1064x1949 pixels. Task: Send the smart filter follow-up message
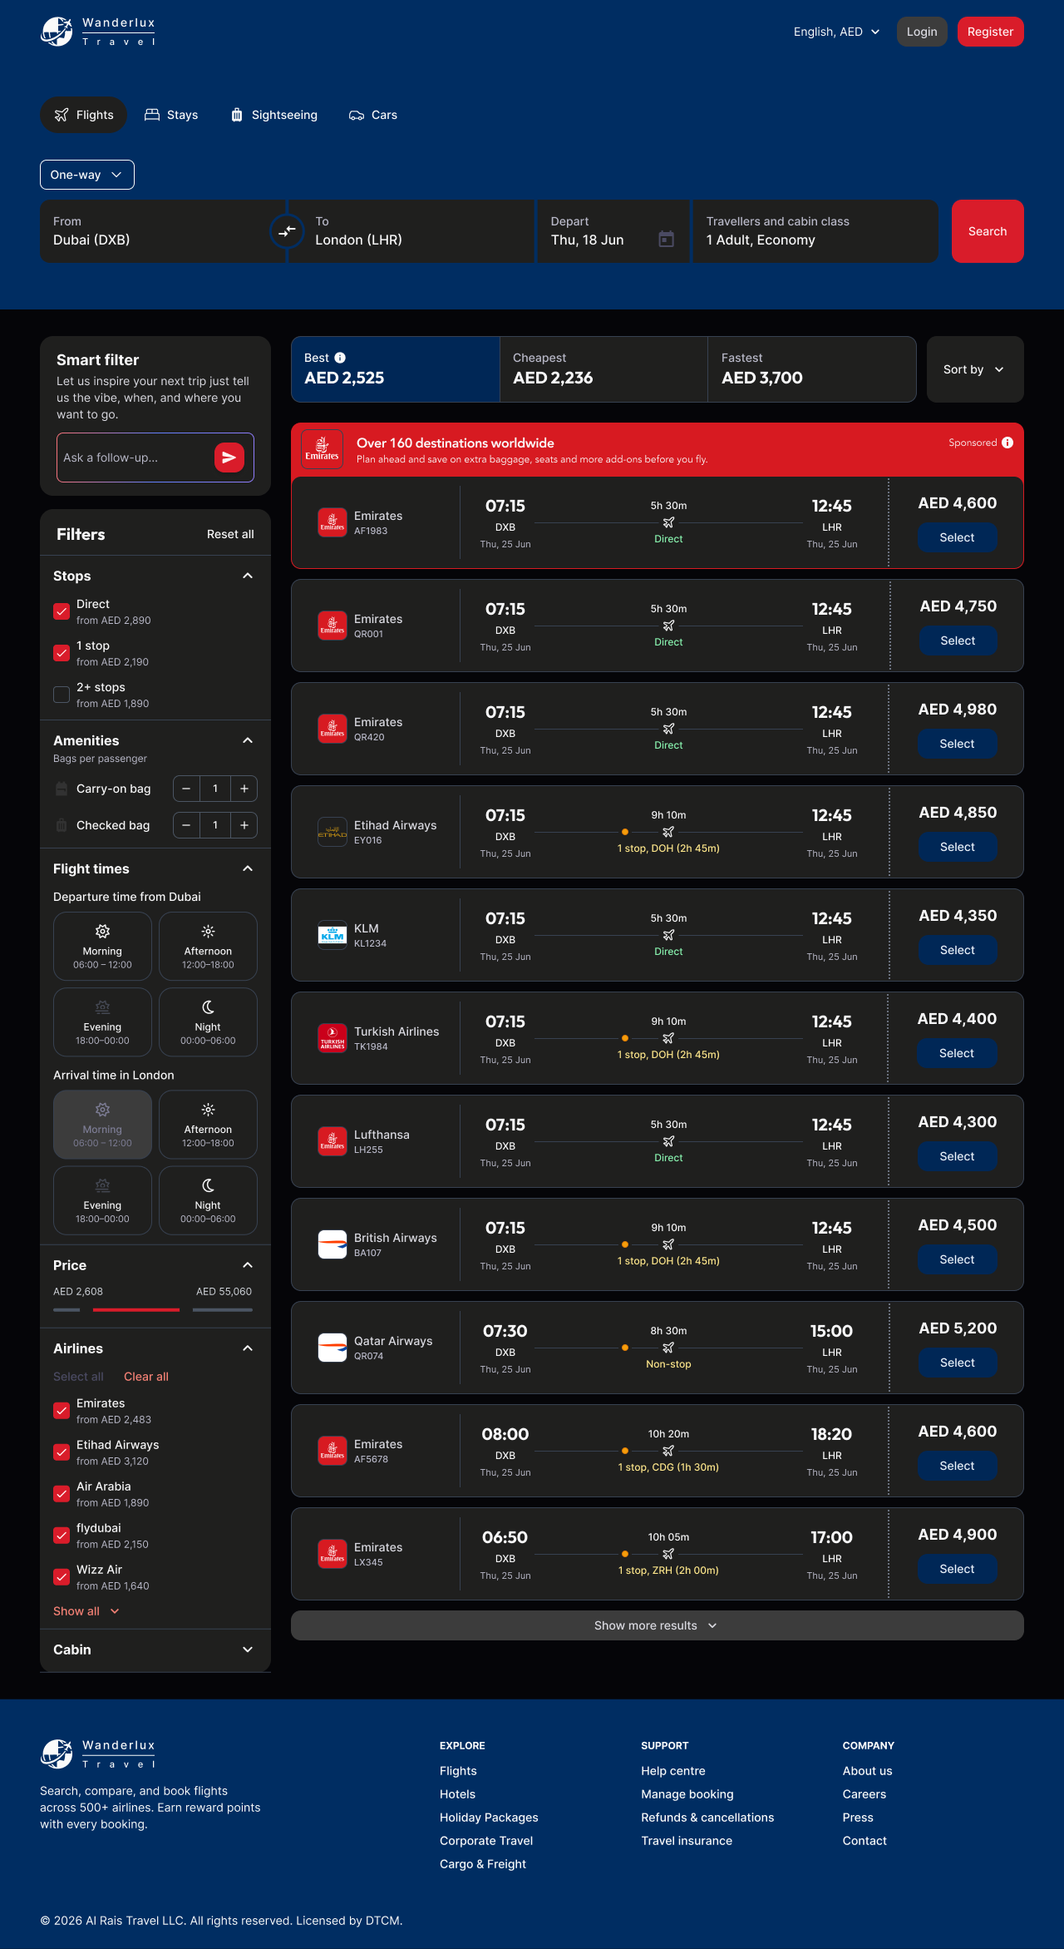click(x=229, y=458)
